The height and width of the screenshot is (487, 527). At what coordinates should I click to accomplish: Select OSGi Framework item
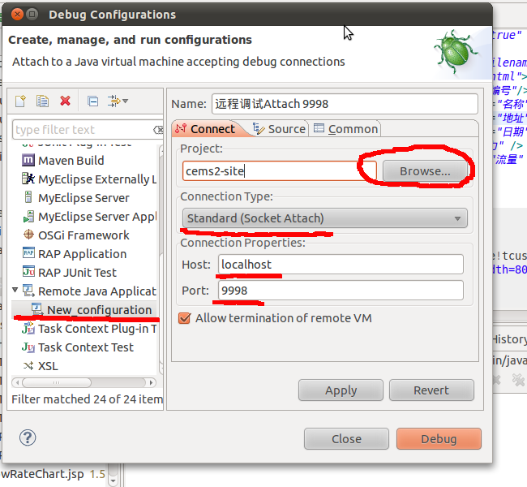84,235
